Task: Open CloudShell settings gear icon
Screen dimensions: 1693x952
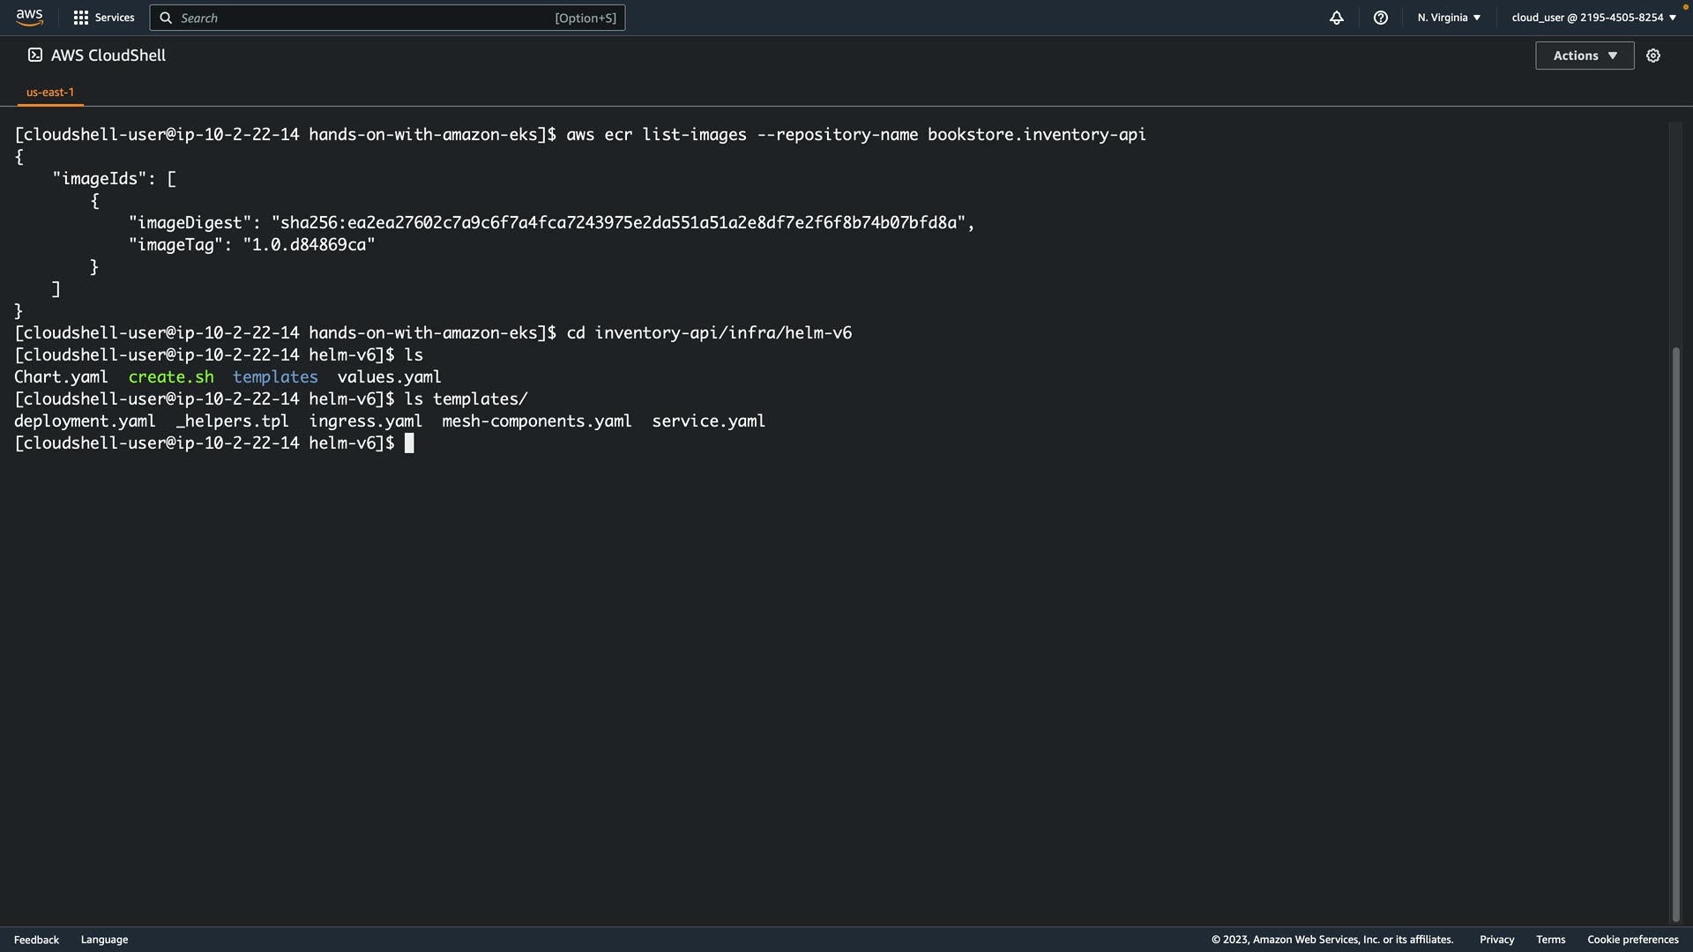Action: (1653, 56)
